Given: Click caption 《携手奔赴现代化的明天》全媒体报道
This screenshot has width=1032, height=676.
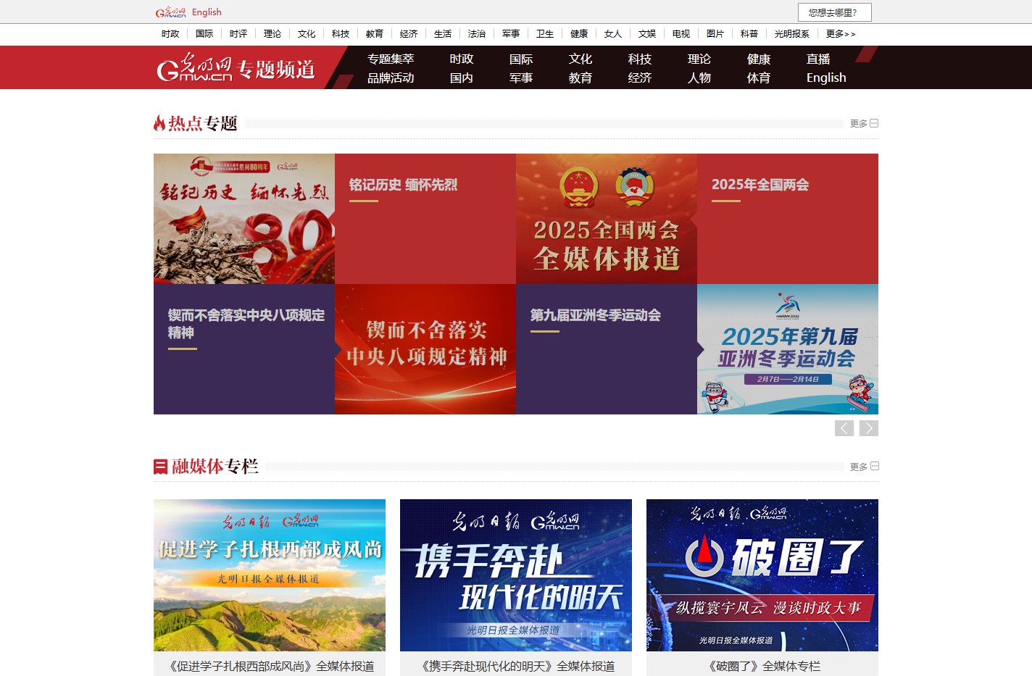Looking at the screenshot, I should (x=516, y=666).
